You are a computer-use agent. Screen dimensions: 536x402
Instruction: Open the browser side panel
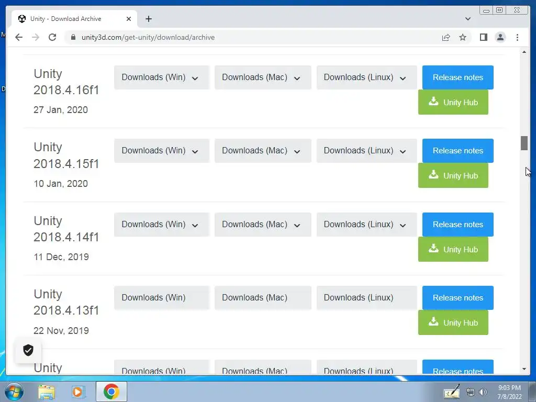(x=483, y=37)
